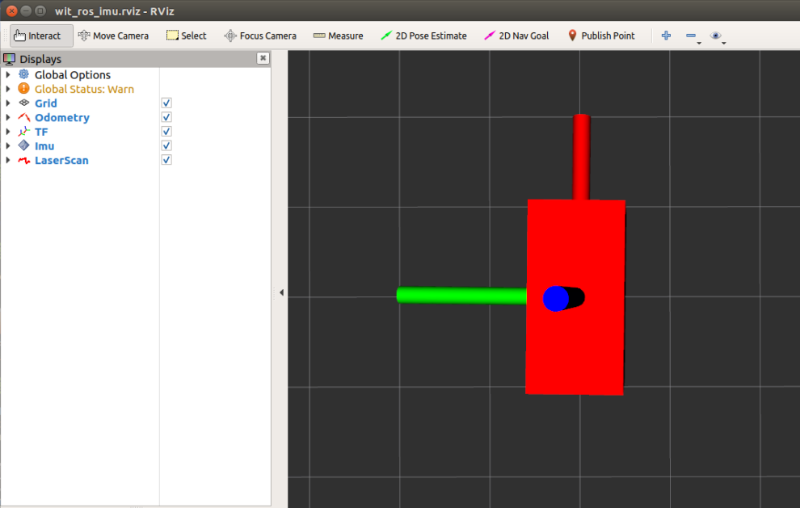Open dropdown arrow beside the eye icon
800x508 pixels.
[x=724, y=44]
